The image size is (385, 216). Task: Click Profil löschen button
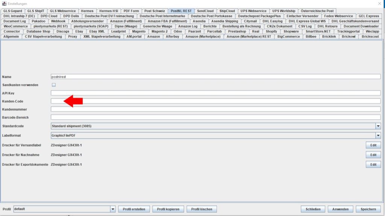[x=202, y=209]
